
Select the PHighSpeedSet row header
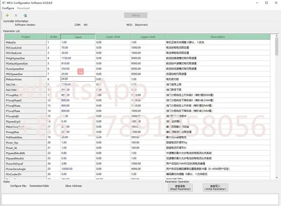26,58
